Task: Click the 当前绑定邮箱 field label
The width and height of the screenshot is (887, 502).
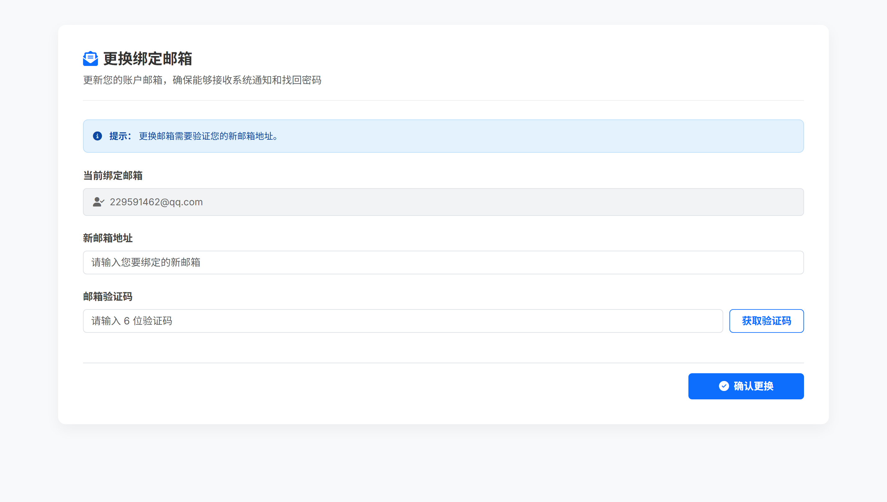Action: (113, 175)
